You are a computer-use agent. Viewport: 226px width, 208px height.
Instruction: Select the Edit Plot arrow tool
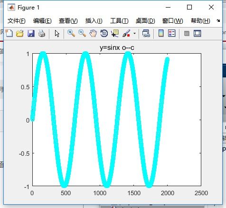click(x=57, y=33)
